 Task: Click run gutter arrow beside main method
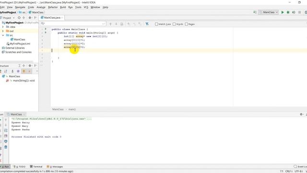click(x=46, y=33)
